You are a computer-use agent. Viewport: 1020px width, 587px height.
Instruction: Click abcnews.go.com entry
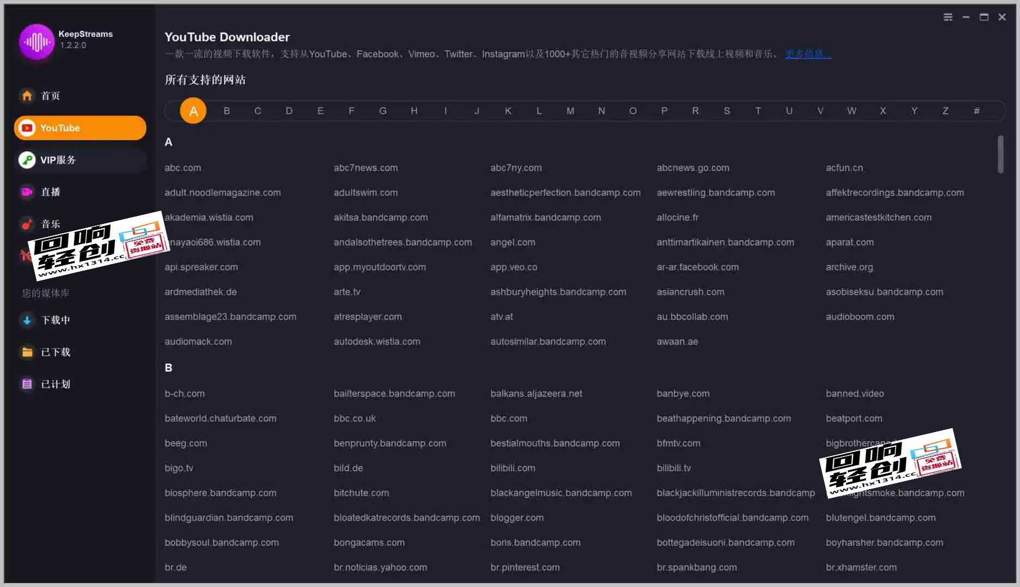click(693, 168)
